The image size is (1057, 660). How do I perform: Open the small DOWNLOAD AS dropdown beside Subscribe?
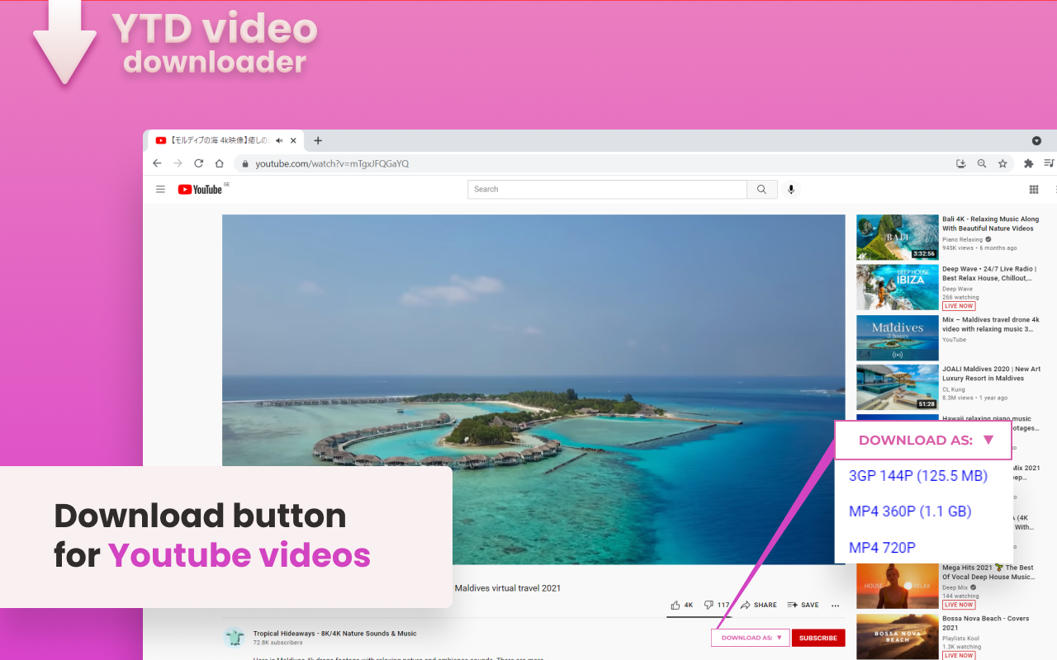[x=751, y=638]
